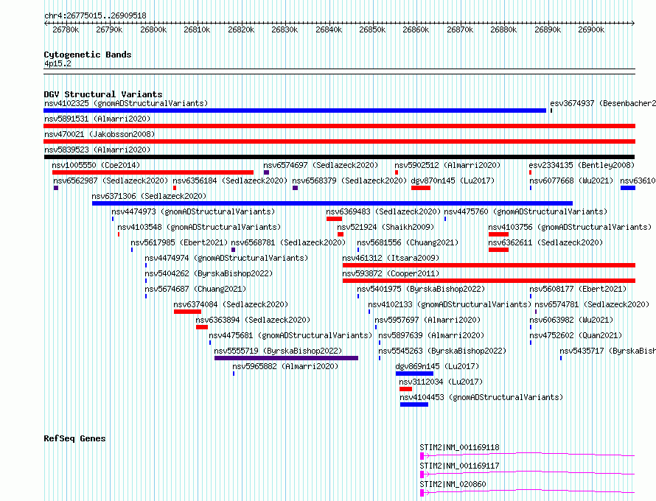Open esv3674937 (Besenbacher) variant label
Viewport: 656px width, 501px height.
(603, 103)
